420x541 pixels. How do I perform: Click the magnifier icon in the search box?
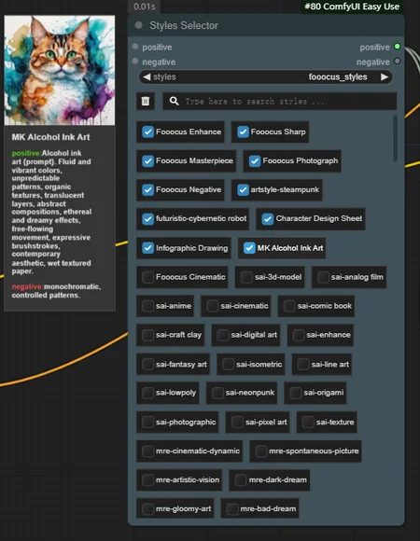(175, 101)
